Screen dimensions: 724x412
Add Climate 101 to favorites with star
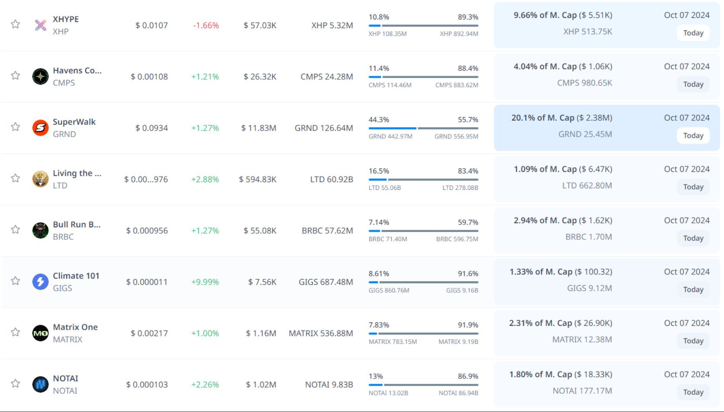click(x=15, y=281)
